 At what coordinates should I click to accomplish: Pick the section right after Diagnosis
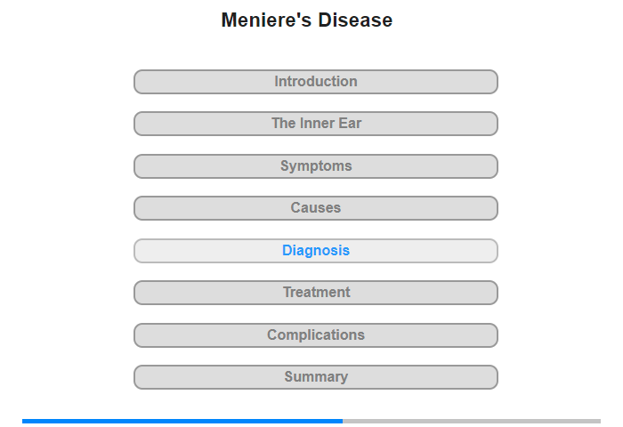click(x=315, y=293)
